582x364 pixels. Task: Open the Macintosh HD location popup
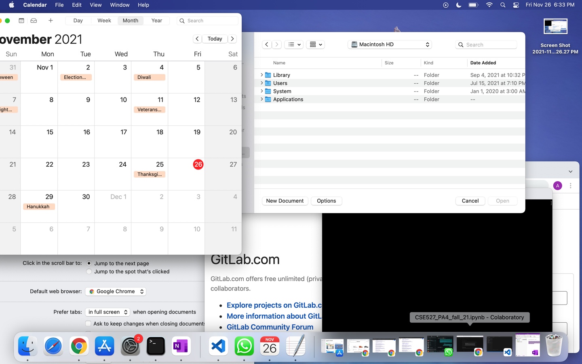click(390, 44)
